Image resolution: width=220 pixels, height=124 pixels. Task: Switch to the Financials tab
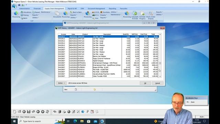37,9
